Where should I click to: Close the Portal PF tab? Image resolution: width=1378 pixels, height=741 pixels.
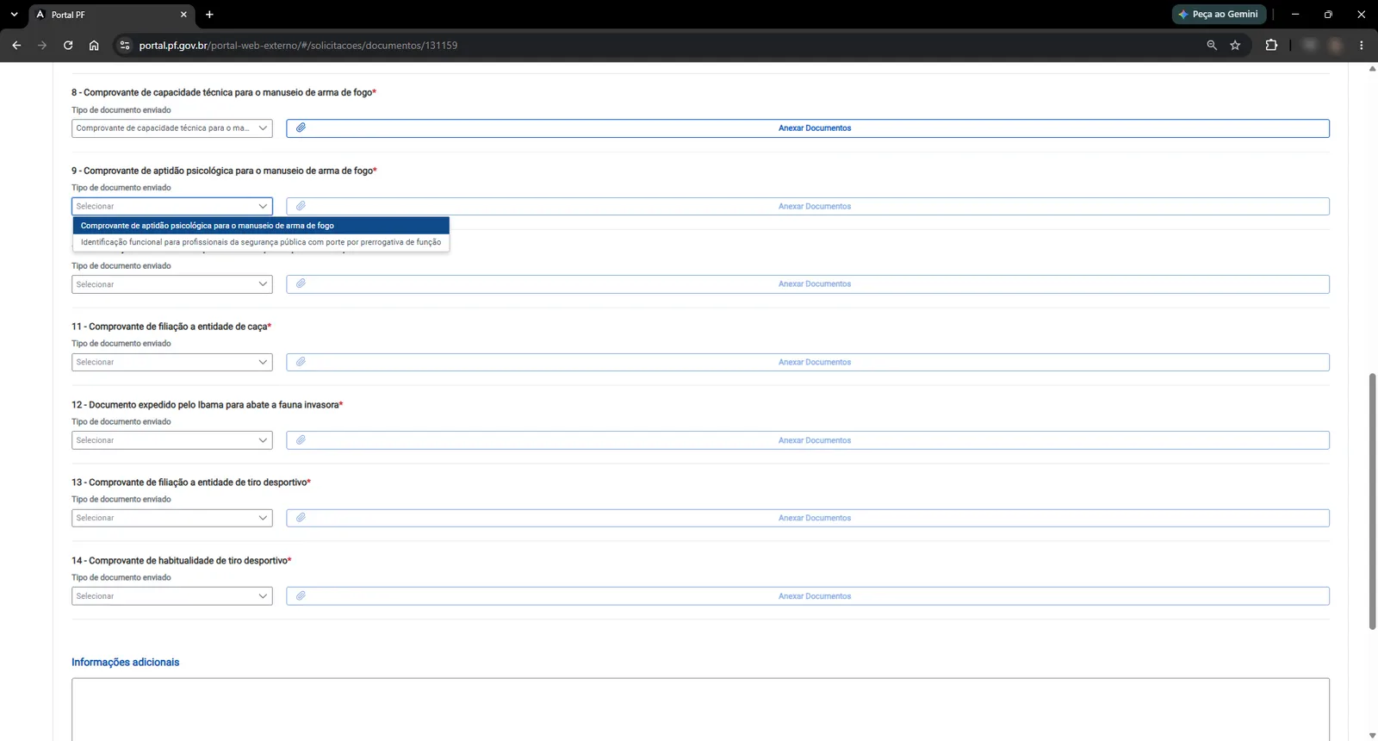pyautogui.click(x=183, y=15)
